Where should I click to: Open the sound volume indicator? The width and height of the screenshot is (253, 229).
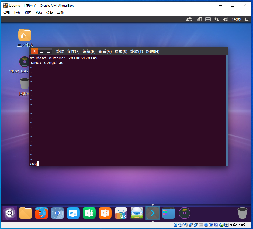coord(225,19)
